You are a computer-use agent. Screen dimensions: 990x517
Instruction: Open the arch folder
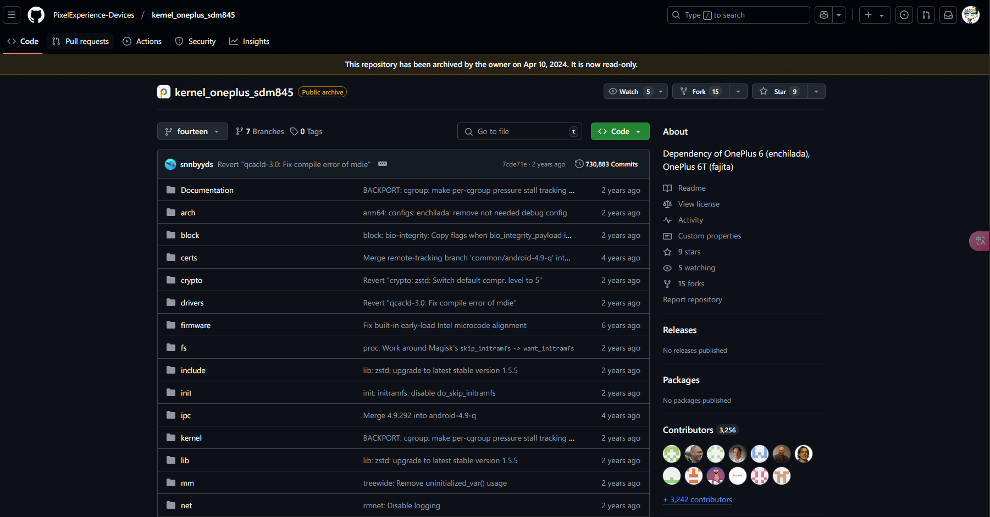(x=188, y=213)
